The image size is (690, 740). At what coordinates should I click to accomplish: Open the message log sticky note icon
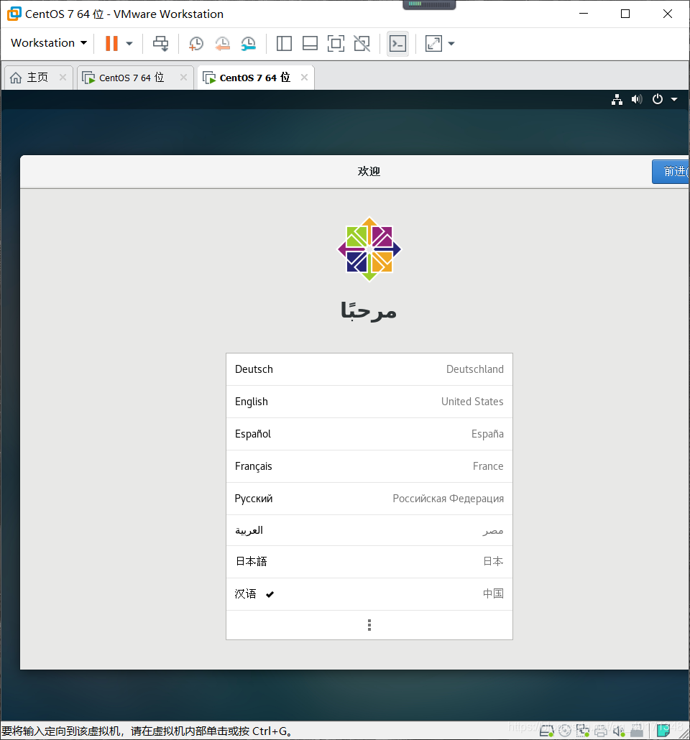tap(663, 731)
